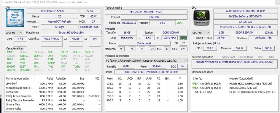The width and height of the screenshot is (280, 113).
Task: Click the DDR3 SDRAM memory type
Action: point(171,33)
